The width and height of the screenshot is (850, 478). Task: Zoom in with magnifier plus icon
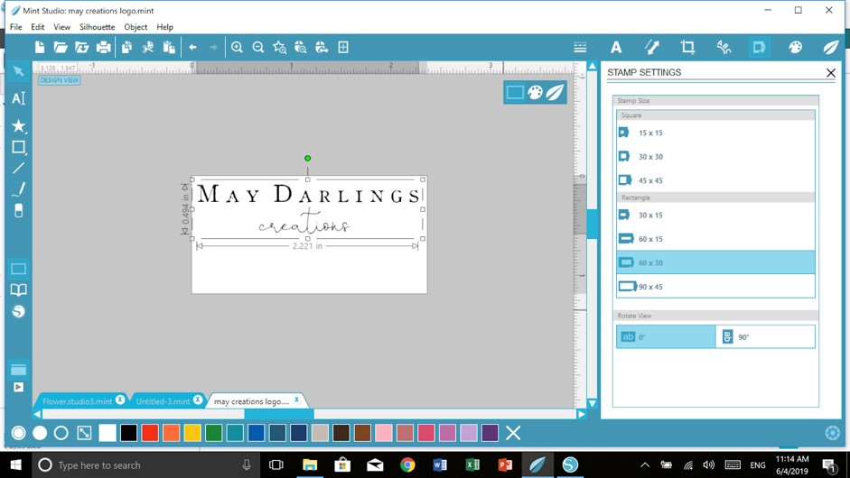click(x=237, y=47)
